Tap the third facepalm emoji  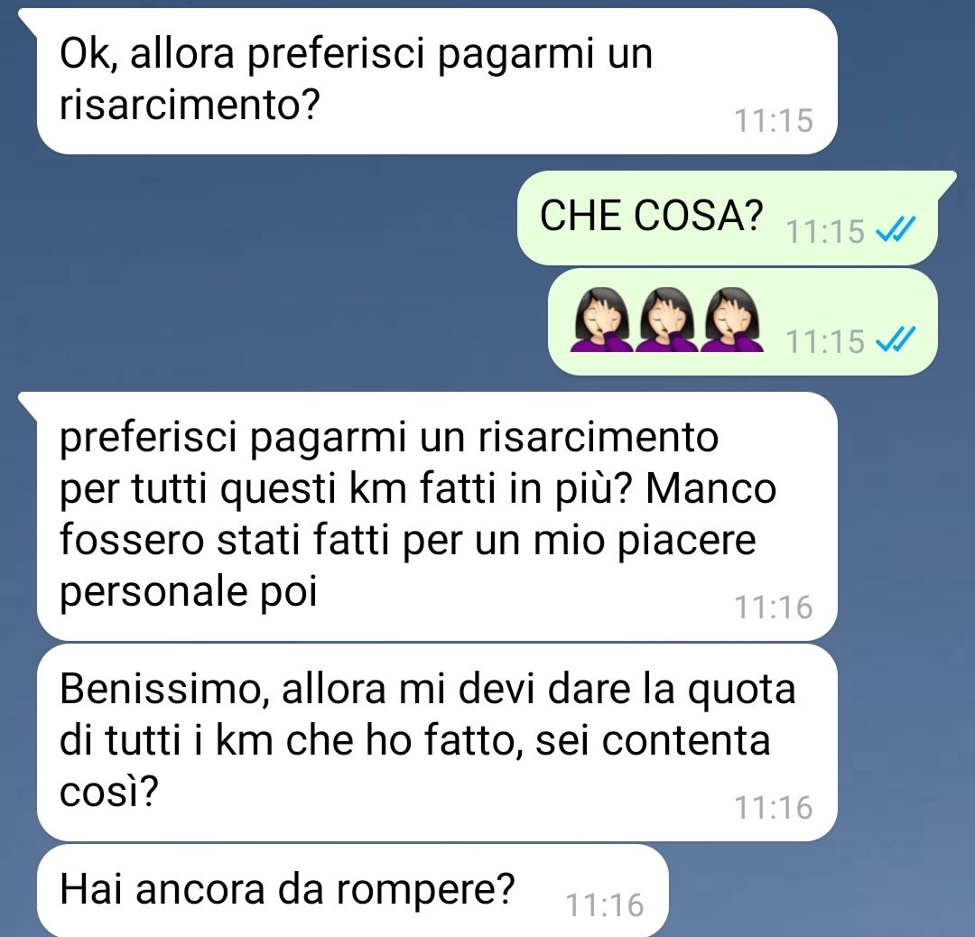[732, 320]
